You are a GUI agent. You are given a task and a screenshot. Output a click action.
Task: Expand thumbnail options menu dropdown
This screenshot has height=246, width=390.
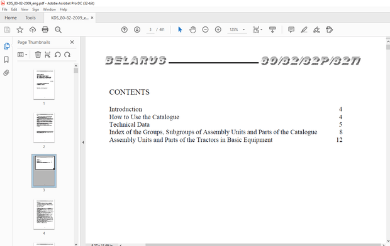point(22,55)
